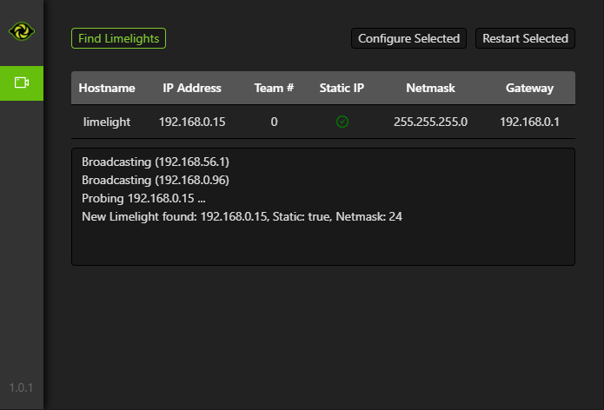Click the green Static IP checkmark icon

pos(342,122)
